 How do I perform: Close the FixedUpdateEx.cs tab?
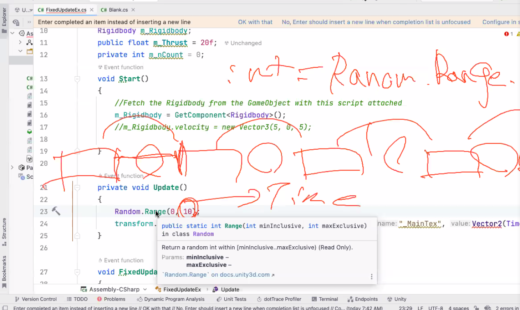click(x=91, y=9)
